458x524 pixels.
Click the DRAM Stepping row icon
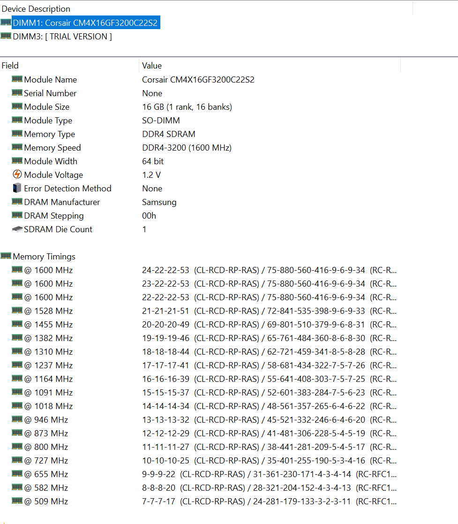(x=17, y=215)
